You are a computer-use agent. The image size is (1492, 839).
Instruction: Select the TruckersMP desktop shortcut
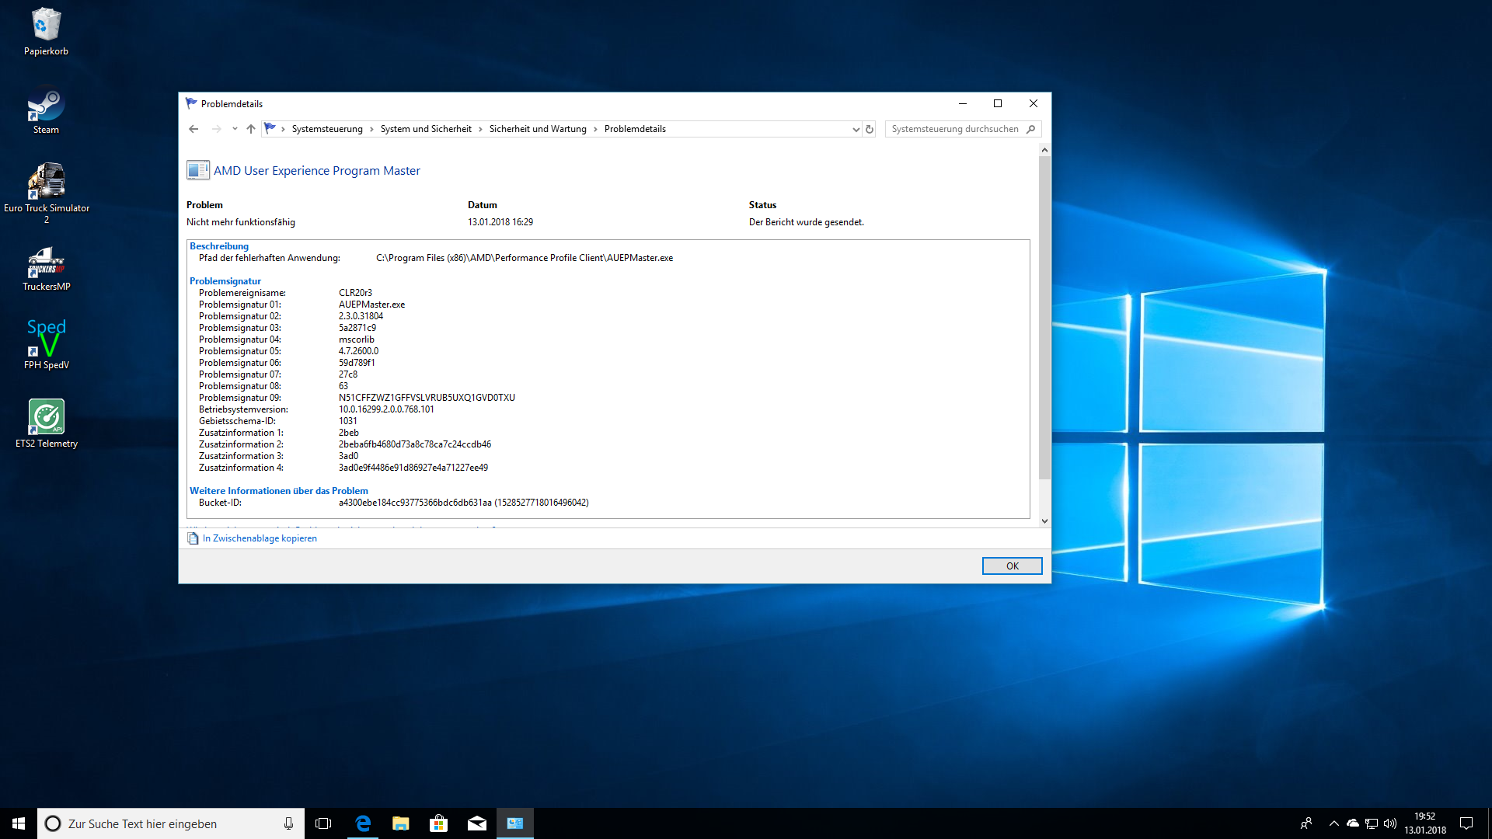[x=46, y=268]
